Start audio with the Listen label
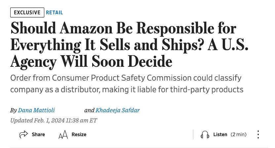Viewport: 275px width, 148px height. coord(220,134)
